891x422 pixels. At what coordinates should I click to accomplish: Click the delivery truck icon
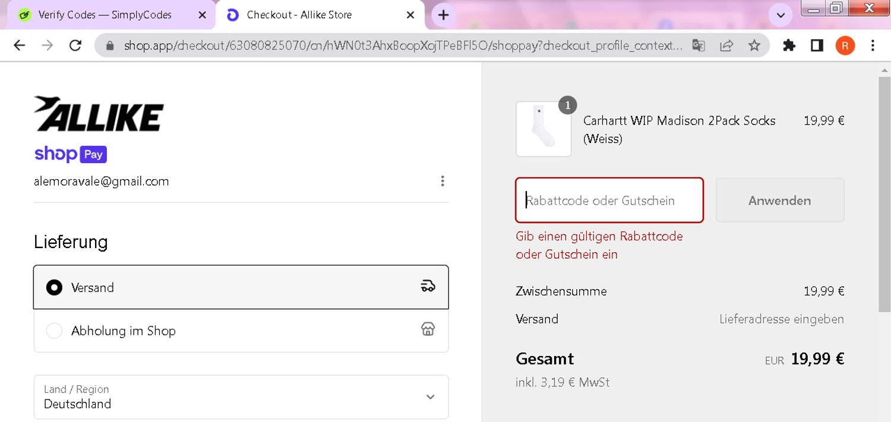(428, 287)
